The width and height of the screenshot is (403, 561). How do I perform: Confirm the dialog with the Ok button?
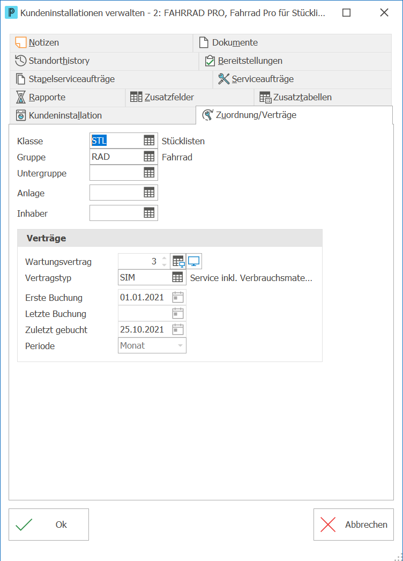(x=49, y=525)
